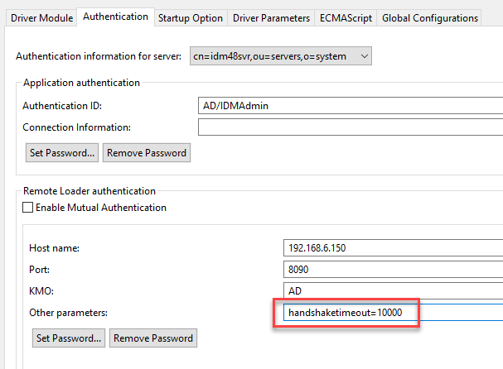This screenshot has width=503, height=369.
Task: Focus the Authentication ID field
Action: pyautogui.click(x=351, y=106)
